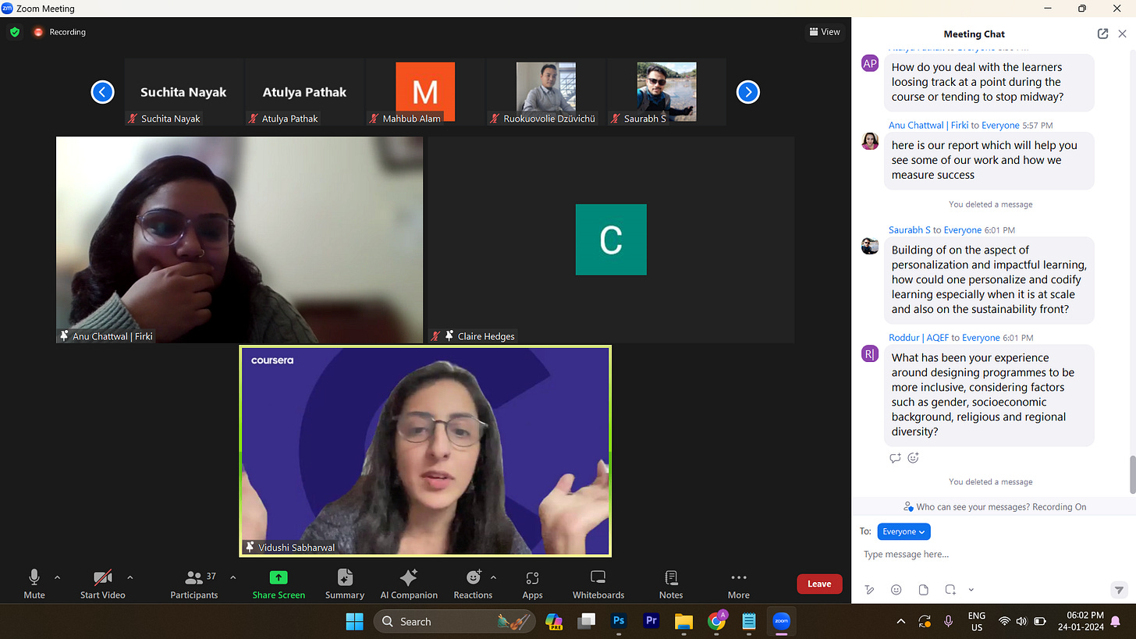Expand chat screenshot options arrow
This screenshot has width=1136, height=639.
(971, 589)
